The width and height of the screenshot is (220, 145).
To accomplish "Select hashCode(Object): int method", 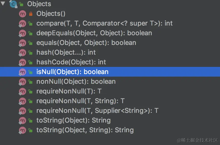I will [71, 62].
